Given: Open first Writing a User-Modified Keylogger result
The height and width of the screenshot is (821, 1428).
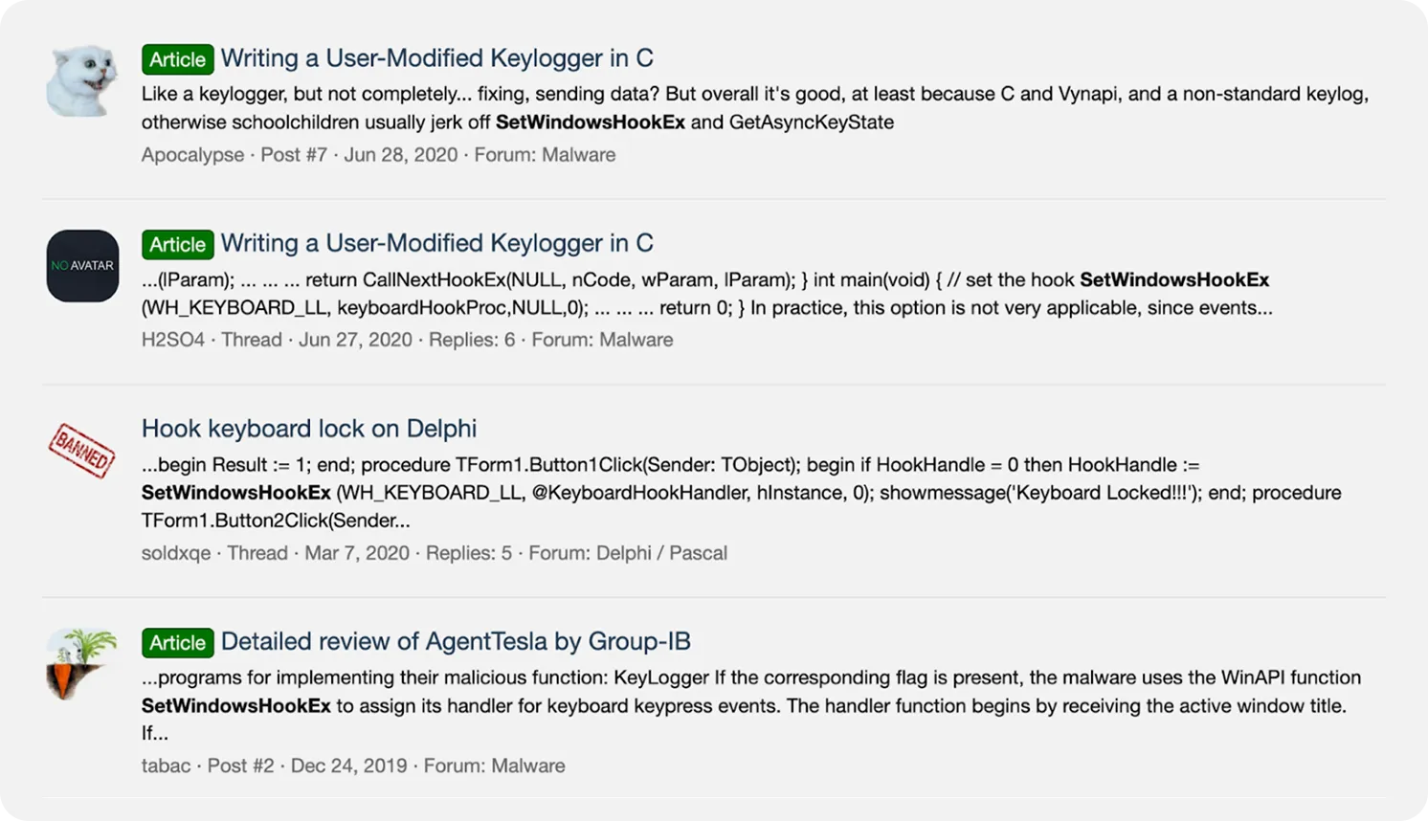Looking at the screenshot, I should click(x=436, y=58).
